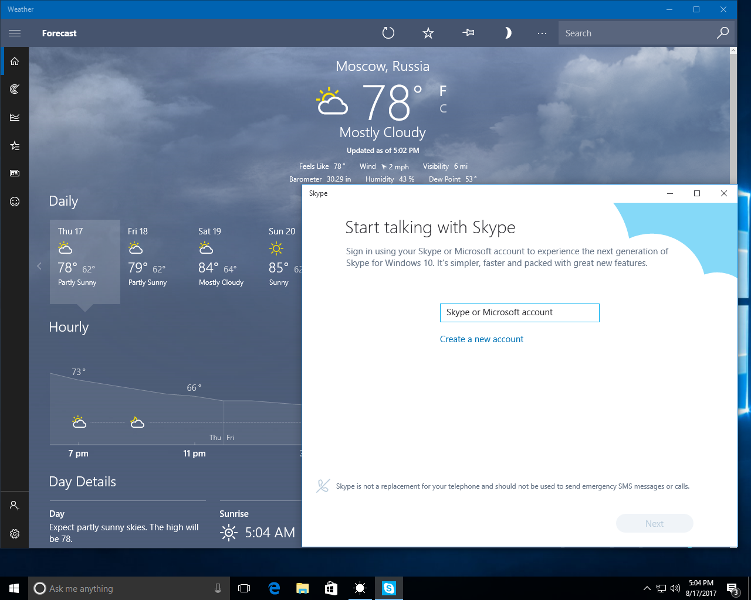Switch to Weather app on taskbar

point(360,588)
